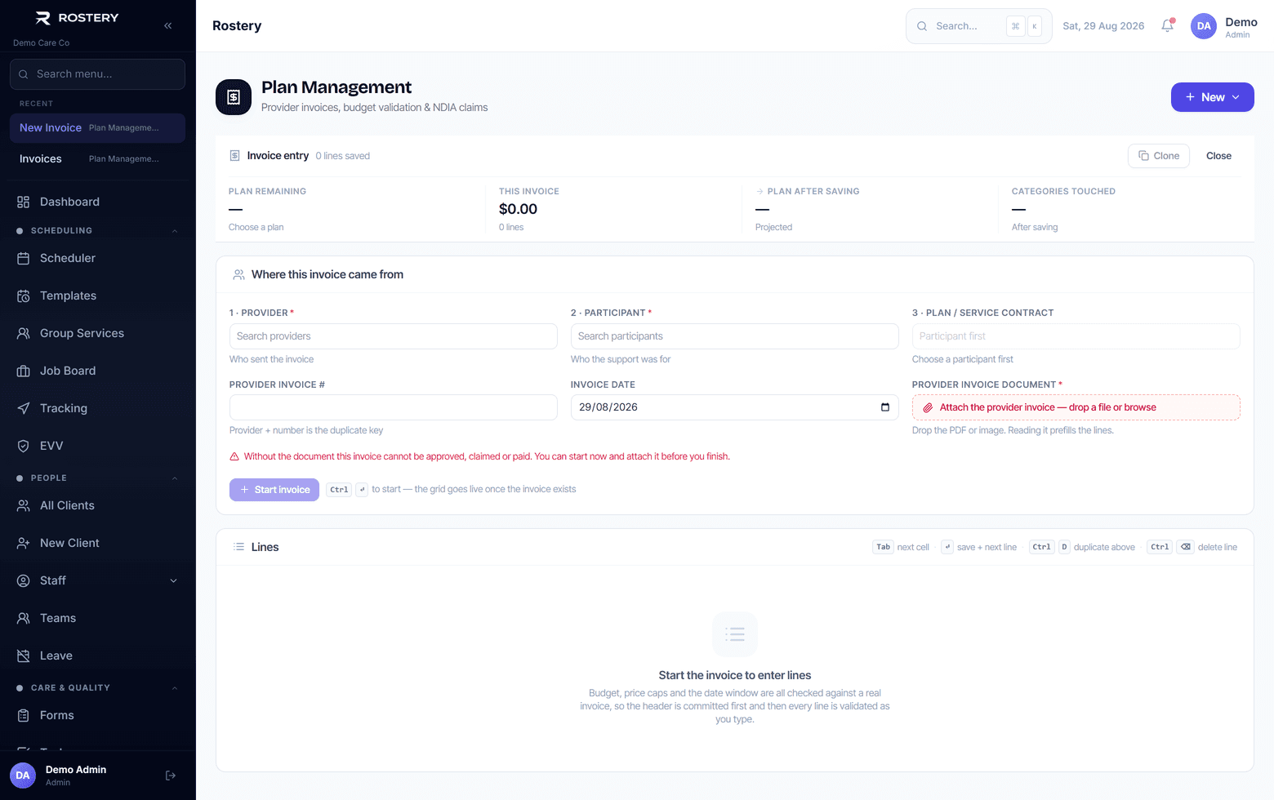Click the Clone button
This screenshot has height=800, width=1274.
click(1159, 156)
